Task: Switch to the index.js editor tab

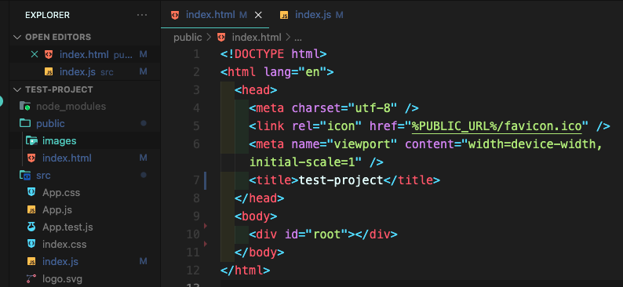Action: point(312,15)
